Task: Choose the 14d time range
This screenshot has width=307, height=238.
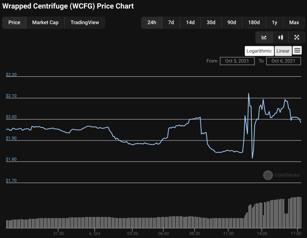Action: (190, 22)
